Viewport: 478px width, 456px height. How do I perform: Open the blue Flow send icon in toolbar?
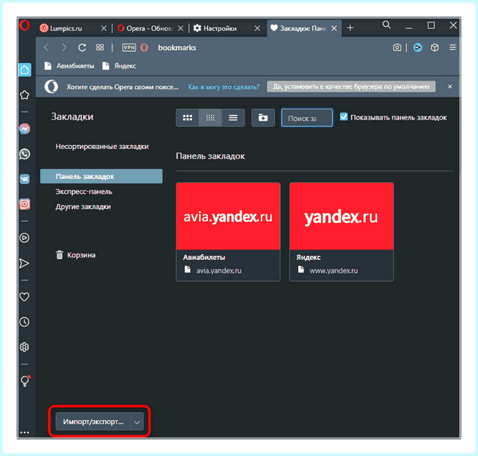[417, 48]
